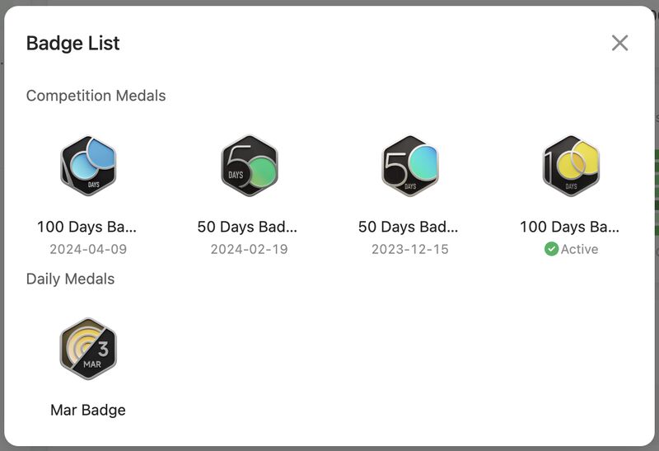Viewport: 659px width, 451px height.
Task: Click the green Active checkmark icon
Action: [551, 249]
